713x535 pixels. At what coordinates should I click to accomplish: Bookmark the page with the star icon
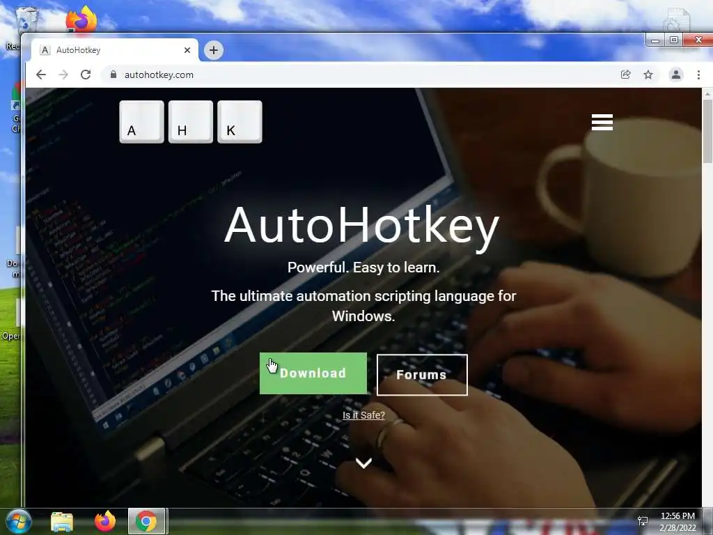648,75
